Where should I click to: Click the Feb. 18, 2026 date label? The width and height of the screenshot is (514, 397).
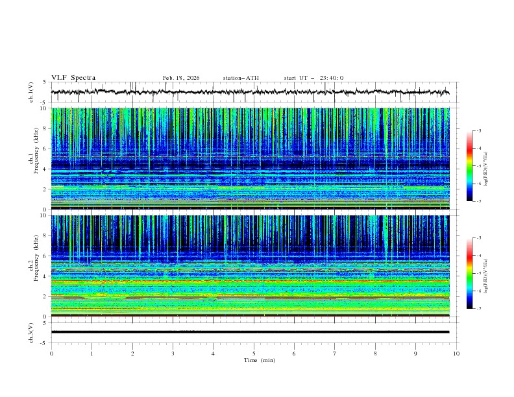click(x=181, y=78)
